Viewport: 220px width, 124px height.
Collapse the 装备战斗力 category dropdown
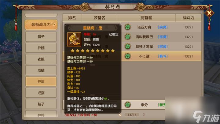[x=41, y=24]
